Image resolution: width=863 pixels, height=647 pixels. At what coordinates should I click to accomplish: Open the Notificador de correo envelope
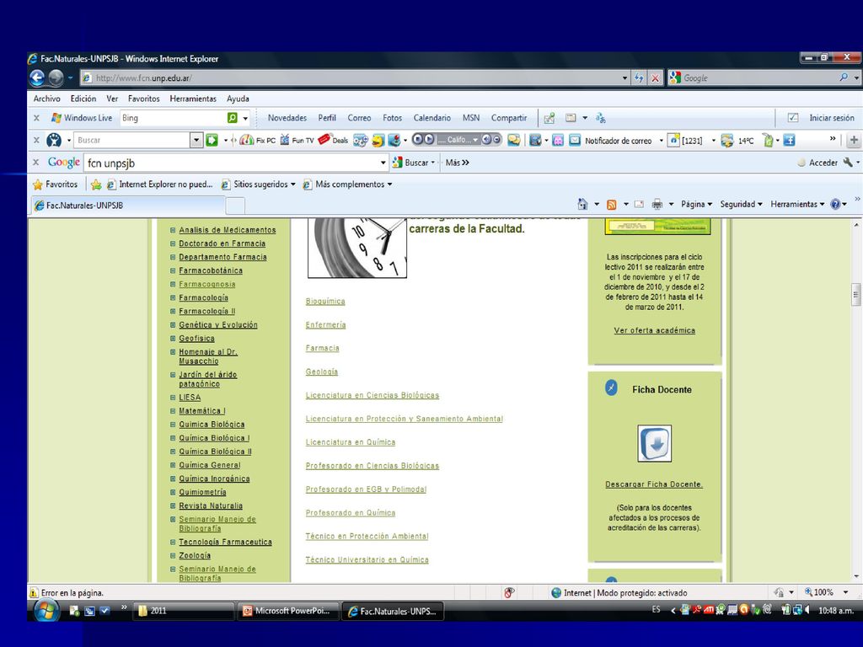(575, 141)
